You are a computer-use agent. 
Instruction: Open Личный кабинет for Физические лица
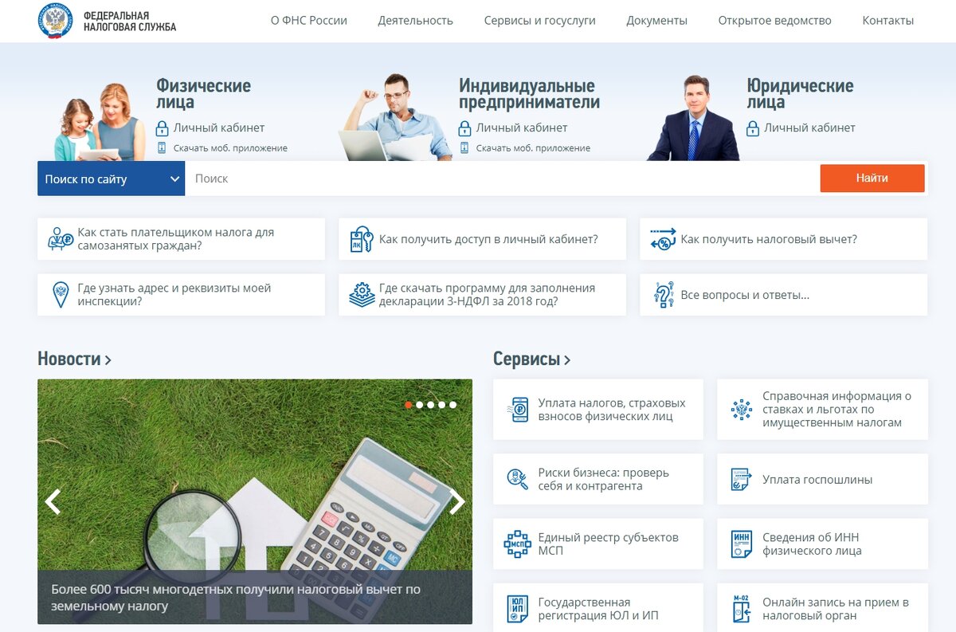pos(219,128)
